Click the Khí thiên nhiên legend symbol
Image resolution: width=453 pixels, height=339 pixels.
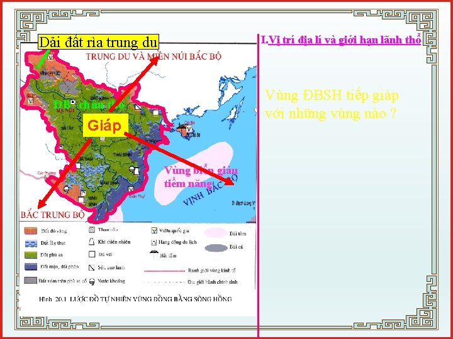92,242
